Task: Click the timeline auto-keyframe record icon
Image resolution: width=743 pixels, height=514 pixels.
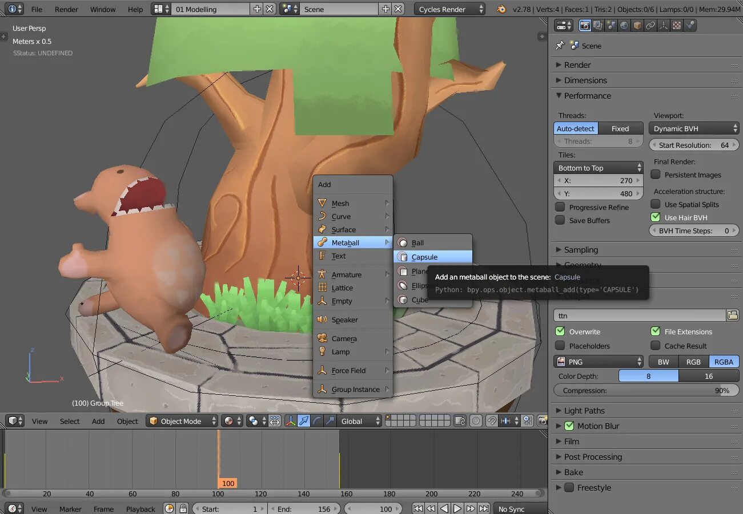Action: click(170, 508)
